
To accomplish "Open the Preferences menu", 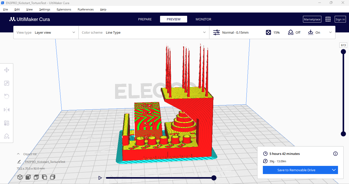I will click(x=86, y=9).
